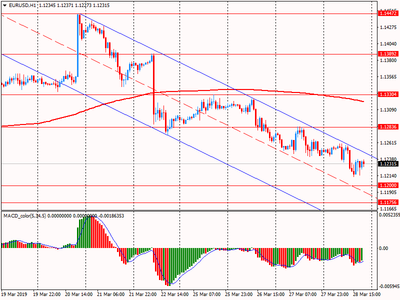This screenshot has height=300, width=400.
Task: Click the 22 Mar 14:00 time label
Action: point(174,294)
